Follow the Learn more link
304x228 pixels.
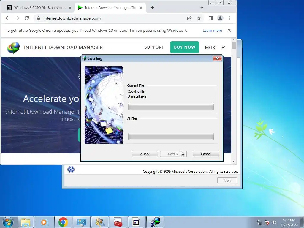(212, 31)
